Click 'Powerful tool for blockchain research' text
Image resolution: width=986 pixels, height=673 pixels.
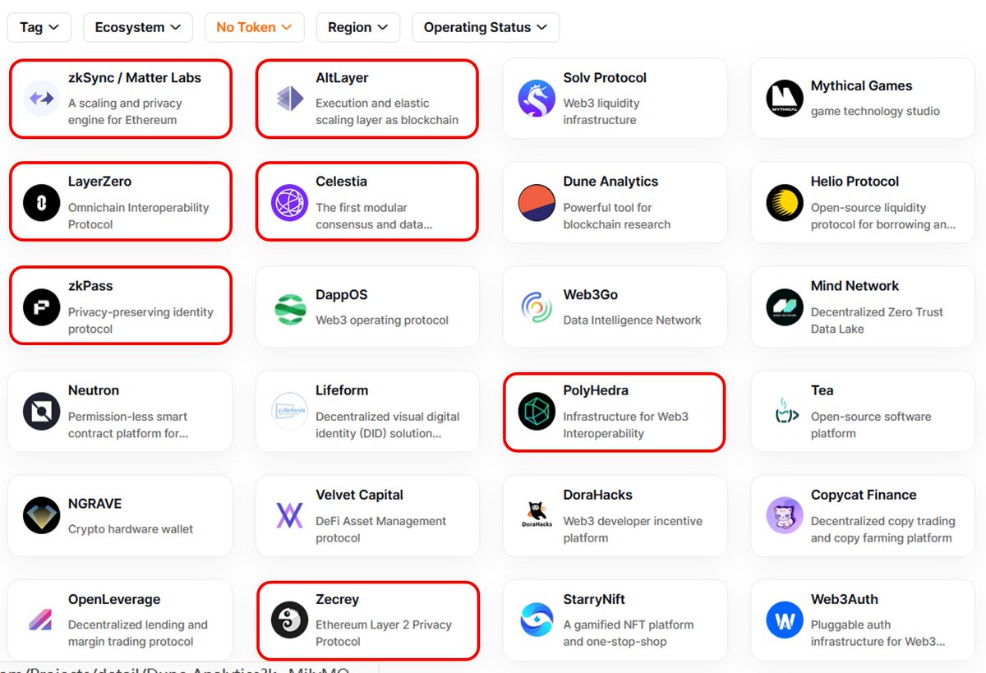[x=617, y=216]
